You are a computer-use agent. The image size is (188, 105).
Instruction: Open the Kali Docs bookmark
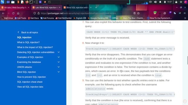(x=33, y=18)
